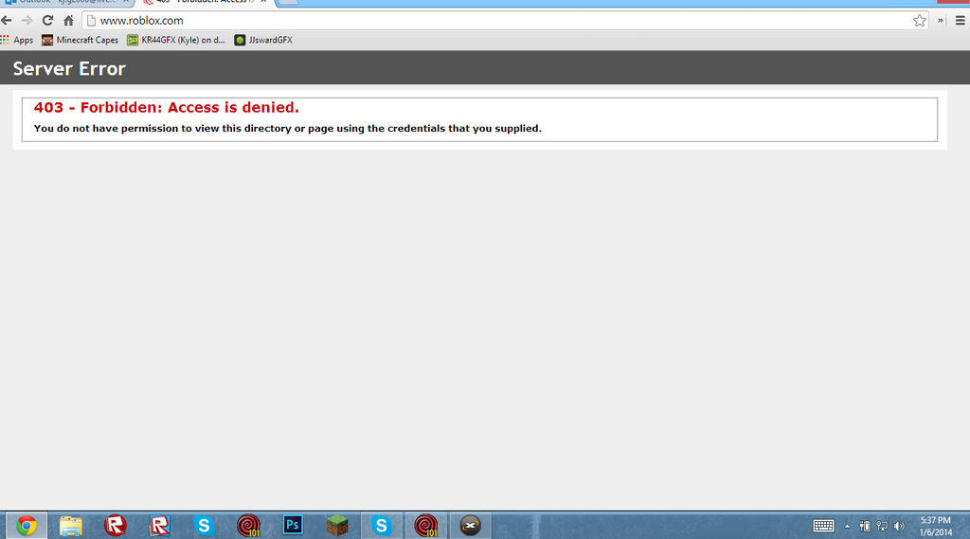Check the battery power tray icon
Image resolution: width=970 pixels, height=539 pixels.
pyautogui.click(x=865, y=527)
